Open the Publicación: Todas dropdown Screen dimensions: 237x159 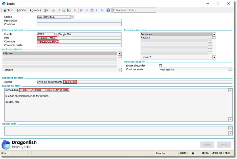tap(134, 10)
